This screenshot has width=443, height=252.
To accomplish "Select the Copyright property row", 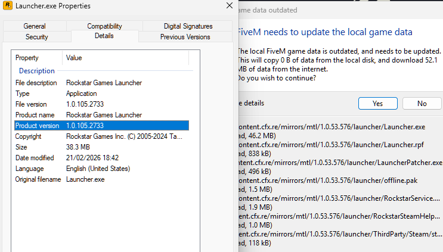I will (x=101, y=136).
